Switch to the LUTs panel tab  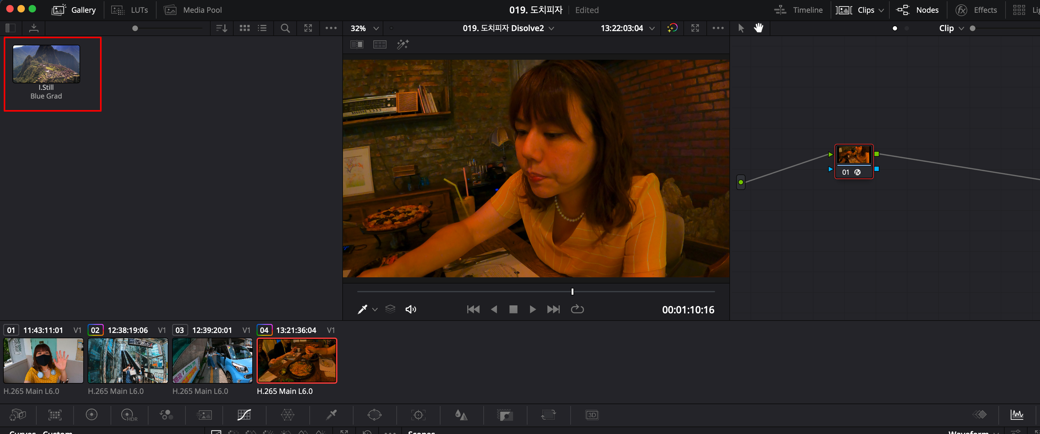(130, 10)
